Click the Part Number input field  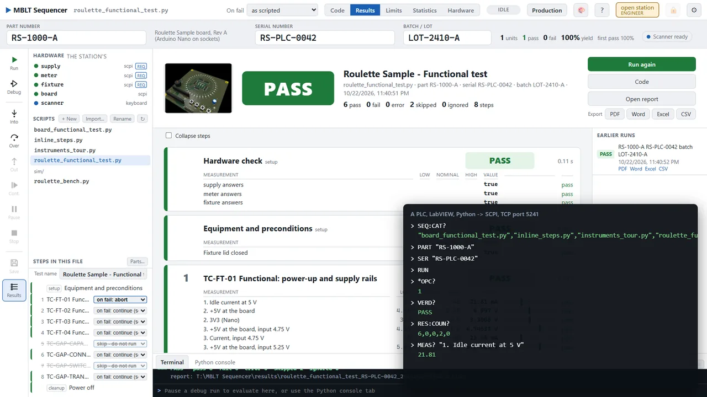click(76, 37)
